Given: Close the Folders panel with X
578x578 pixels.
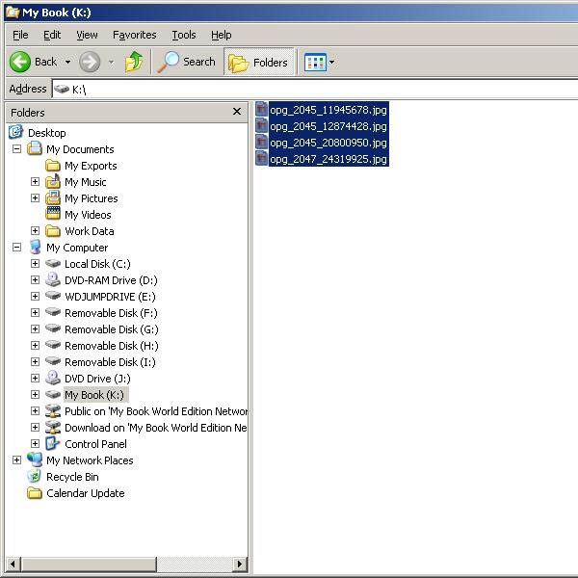Looking at the screenshot, I should tap(237, 112).
